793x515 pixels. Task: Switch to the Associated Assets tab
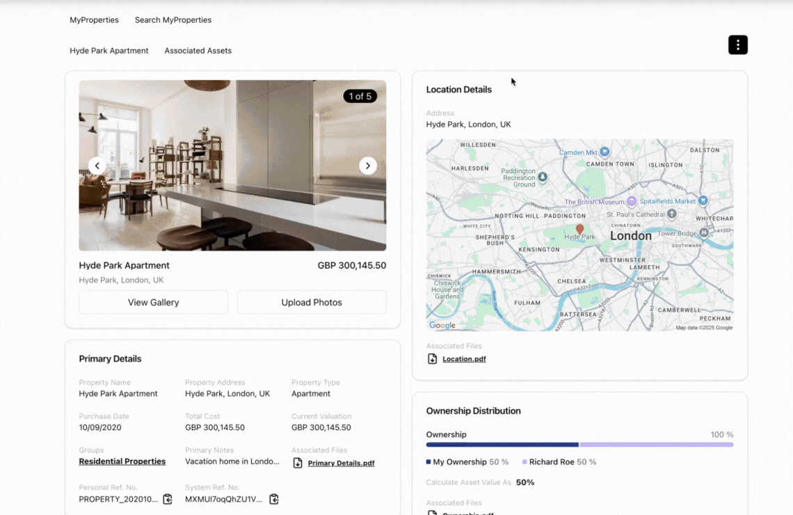(198, 51)
